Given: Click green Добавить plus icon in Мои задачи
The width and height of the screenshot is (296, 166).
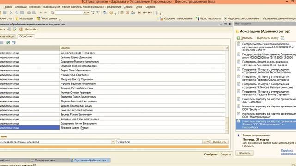Looking at the screenshot, I should [x=239, y=38].
